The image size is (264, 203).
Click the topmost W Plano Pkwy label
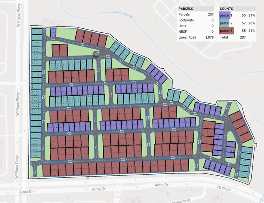(x=18, y=16)
